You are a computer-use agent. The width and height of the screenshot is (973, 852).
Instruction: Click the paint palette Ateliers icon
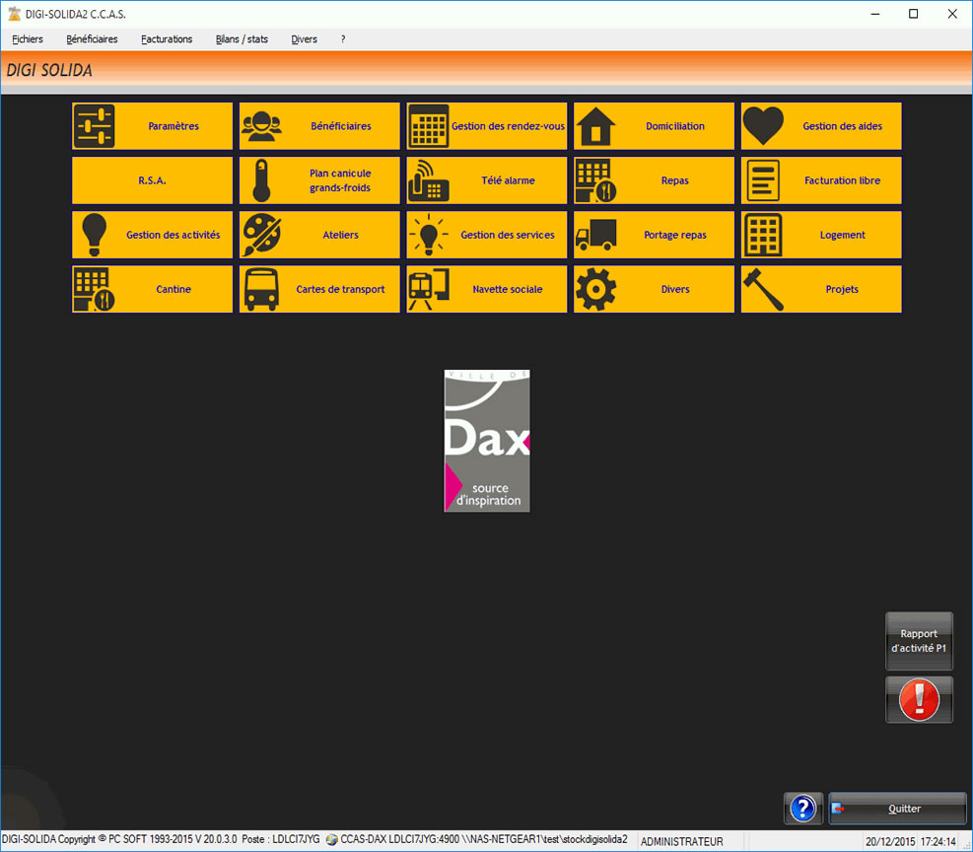(x=261, y=235)
